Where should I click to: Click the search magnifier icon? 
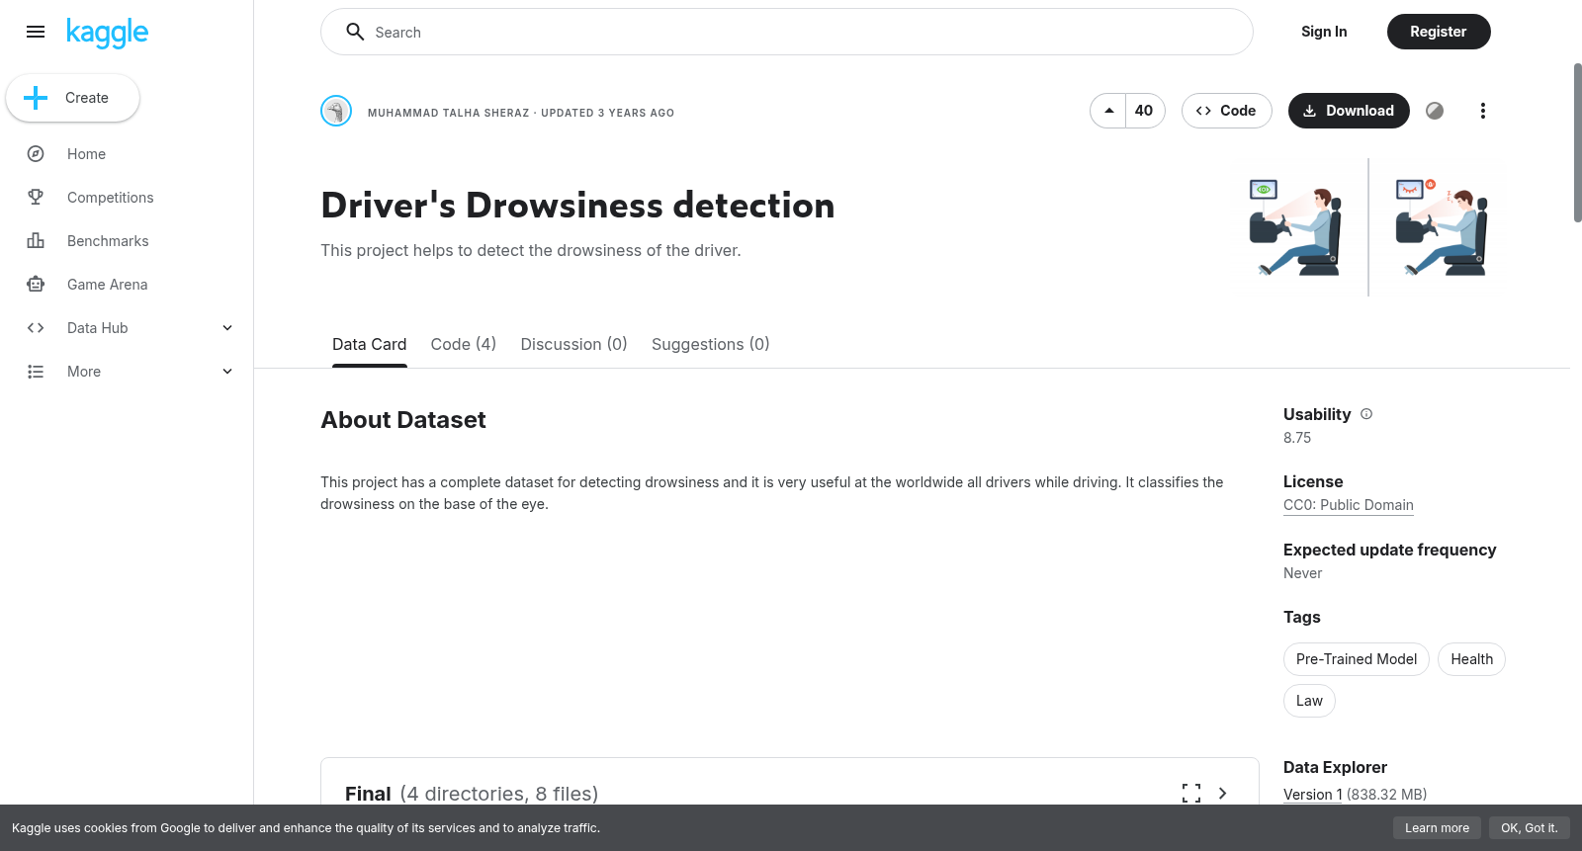[355, 32]
